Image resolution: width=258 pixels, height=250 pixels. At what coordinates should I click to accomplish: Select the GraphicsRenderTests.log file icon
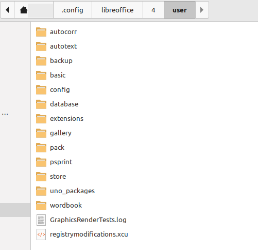click(x=41, y=220)
